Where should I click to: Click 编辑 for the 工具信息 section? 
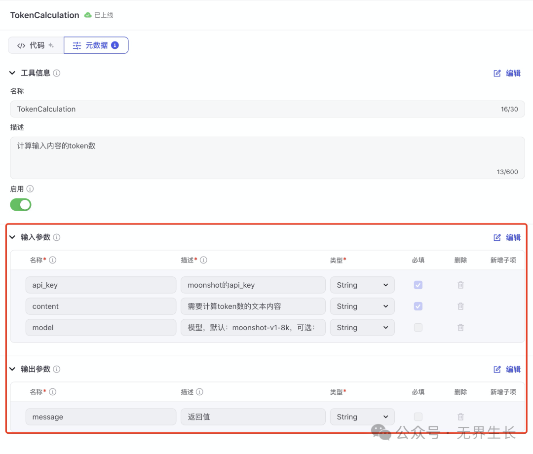(507, 73)
